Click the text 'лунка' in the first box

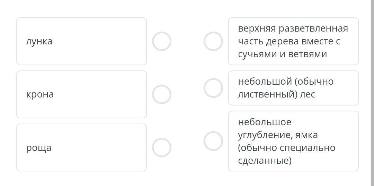pyautogui.click(x=39, y=41)
